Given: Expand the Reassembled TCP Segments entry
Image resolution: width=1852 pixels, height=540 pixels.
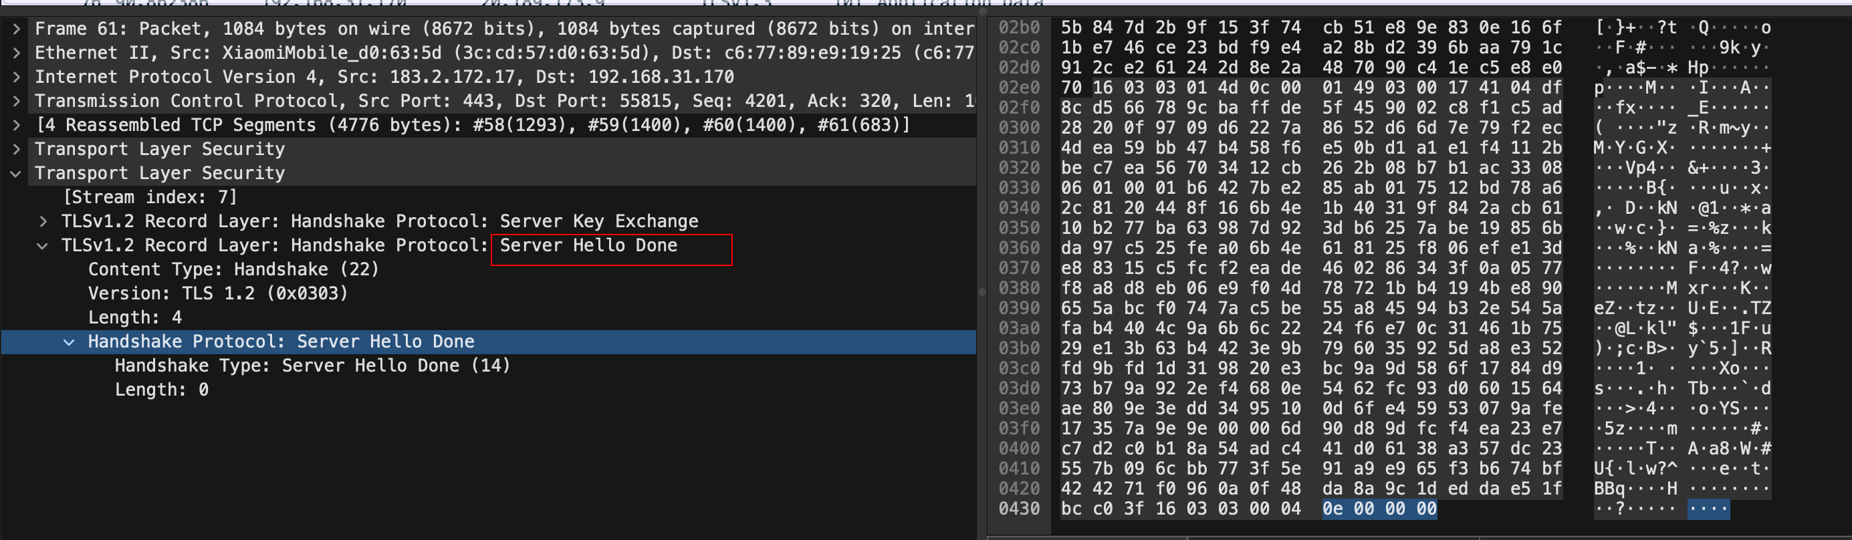Looking at the screenshot, I should 16,125.
